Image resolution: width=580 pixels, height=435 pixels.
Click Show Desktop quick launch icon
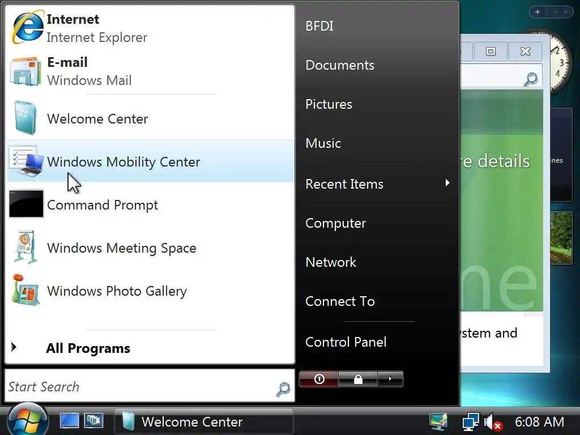coord(69,421)
